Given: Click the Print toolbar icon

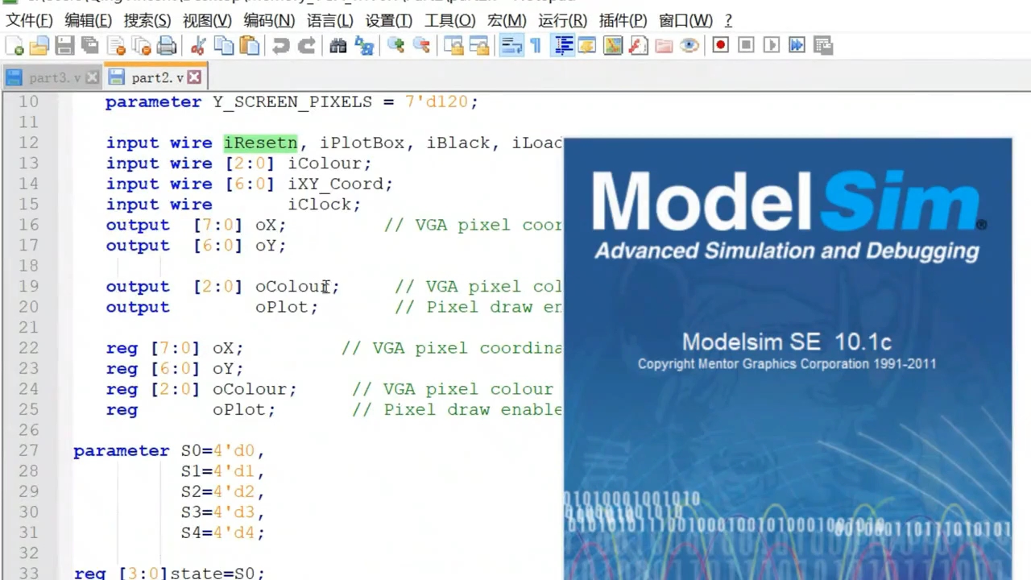Looking at the screenshot, I should (x=167, y=45).
